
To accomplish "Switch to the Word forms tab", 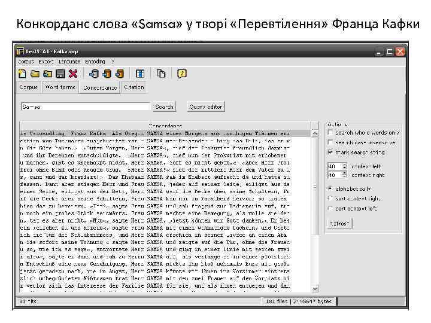I will [x=60, y=87].
